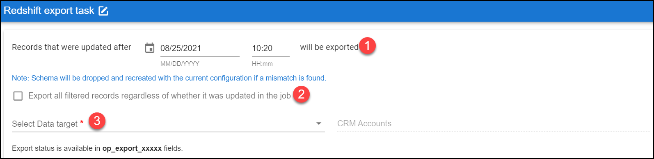
Task: Click the red annotation marker 3
Action: tap(97, 121)
